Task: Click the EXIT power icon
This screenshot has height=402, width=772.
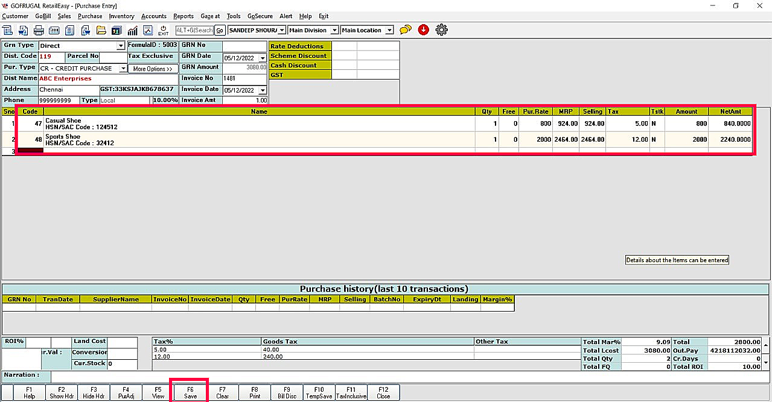Action: [x=163, y=30]
